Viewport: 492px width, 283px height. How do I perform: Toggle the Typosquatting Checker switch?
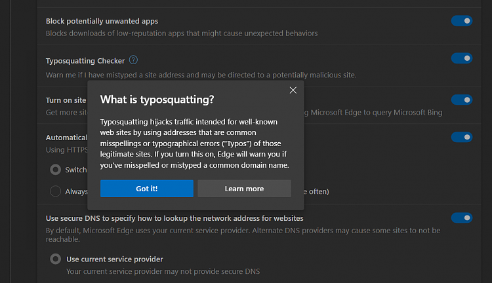click(462, 58)
